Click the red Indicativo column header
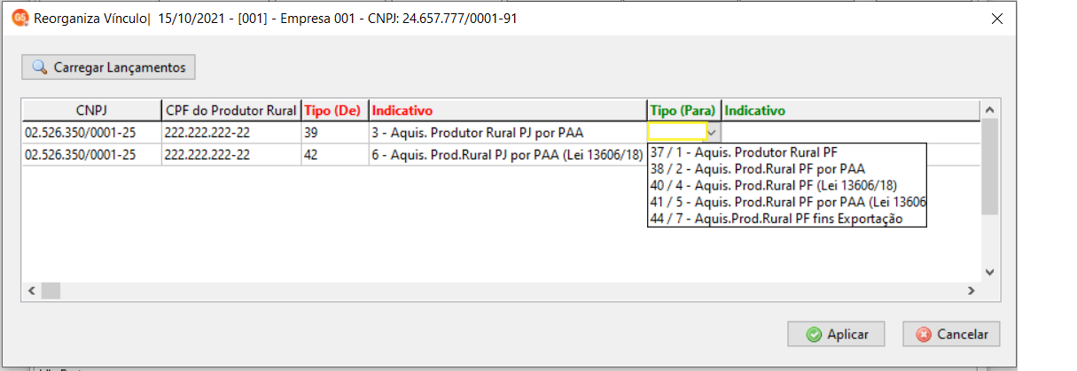The image size is (1077, 371). tap(508, 111)
